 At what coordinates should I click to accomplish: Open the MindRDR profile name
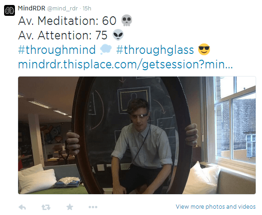31,8
